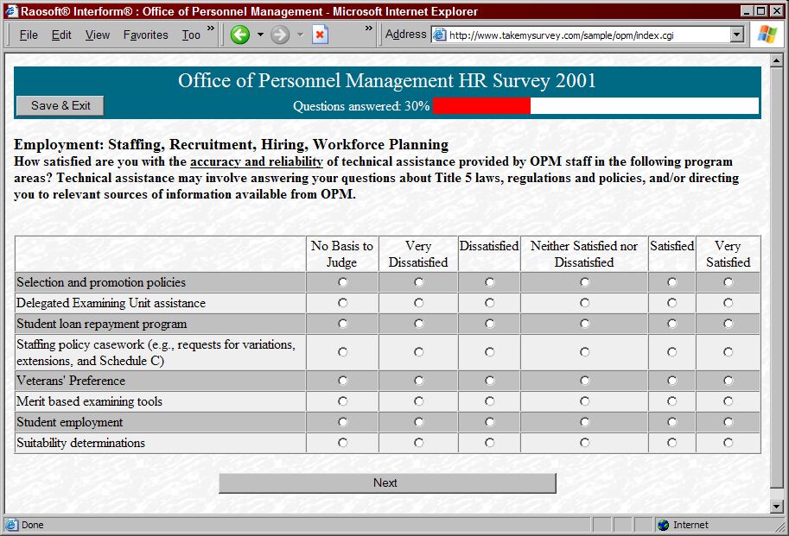The image size is (789, 536).
Task: Select Very Satisfied for Veterans' Preference
Action: click(x=729, y=381)
